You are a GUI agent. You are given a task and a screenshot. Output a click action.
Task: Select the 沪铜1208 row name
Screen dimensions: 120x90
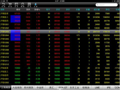(x=4, y=50)
